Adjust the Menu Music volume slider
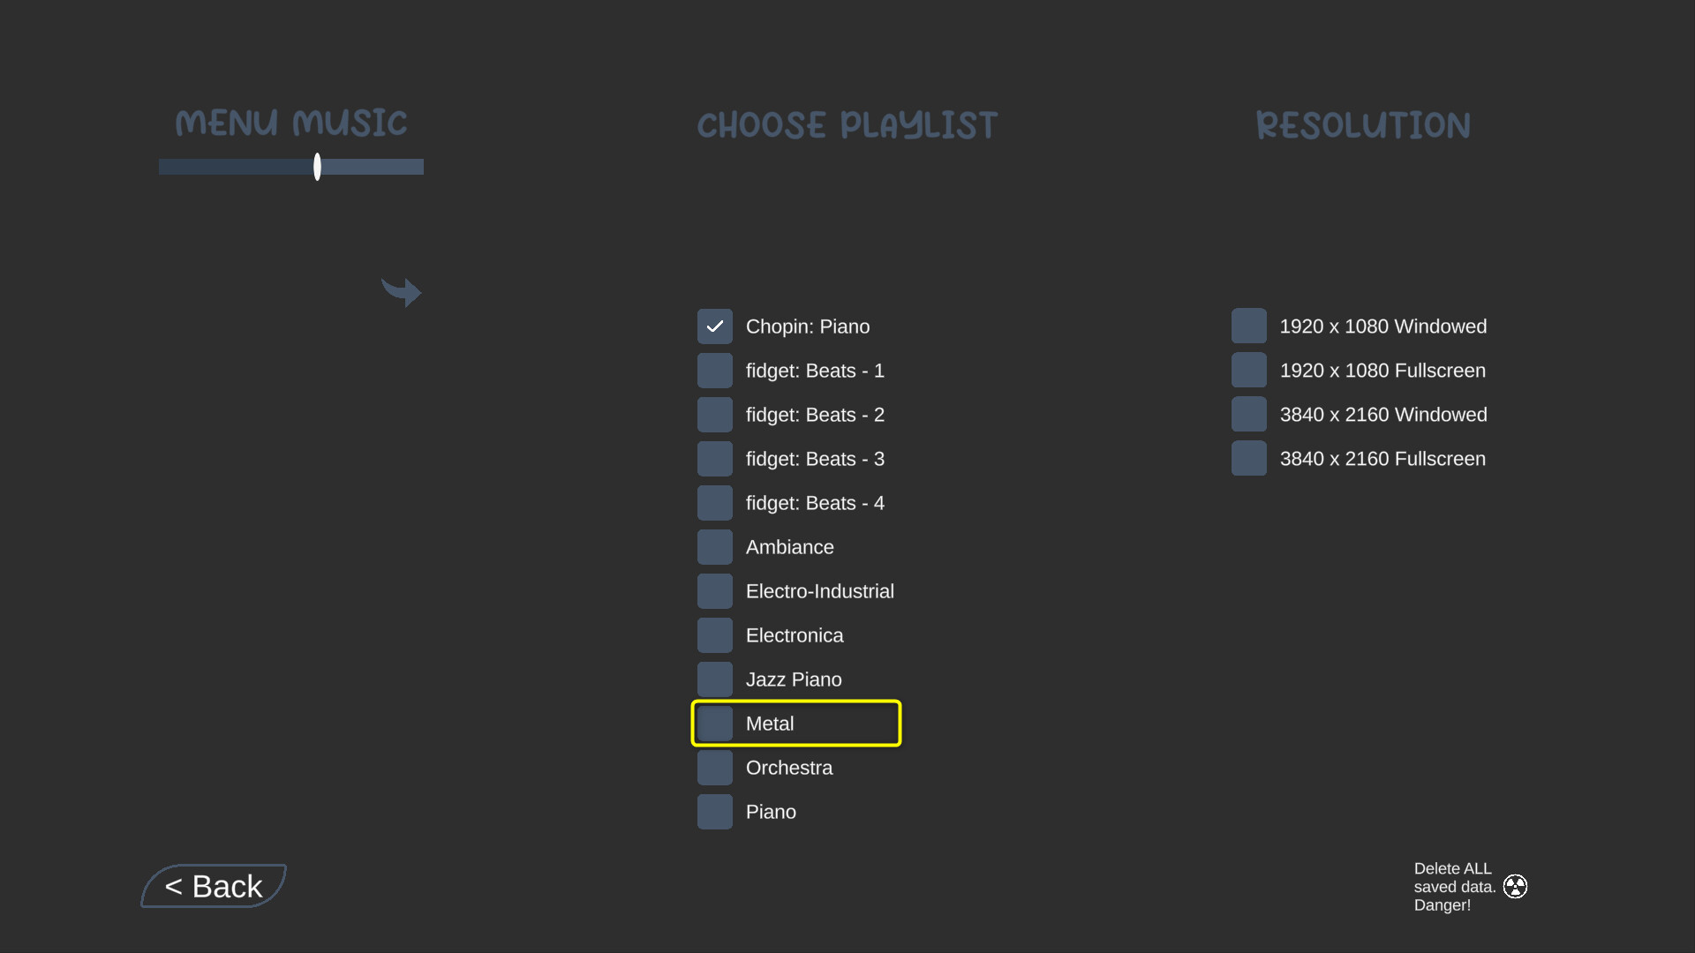 [x=316, y=166]
